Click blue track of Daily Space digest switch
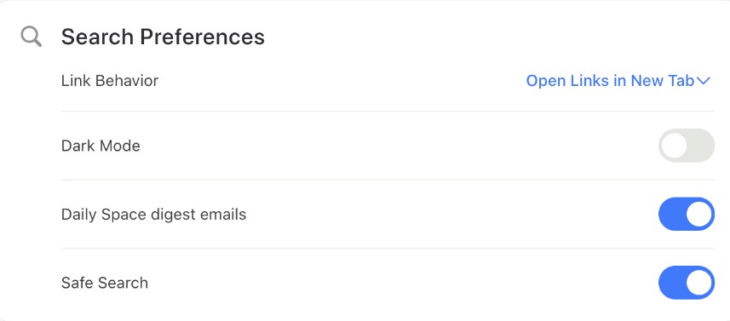The width and height of the screenshot is (730, 321). [671, 214]
